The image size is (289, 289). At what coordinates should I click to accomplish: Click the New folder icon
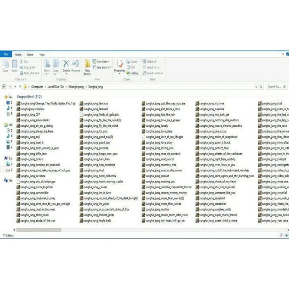[x=88, y=67]
